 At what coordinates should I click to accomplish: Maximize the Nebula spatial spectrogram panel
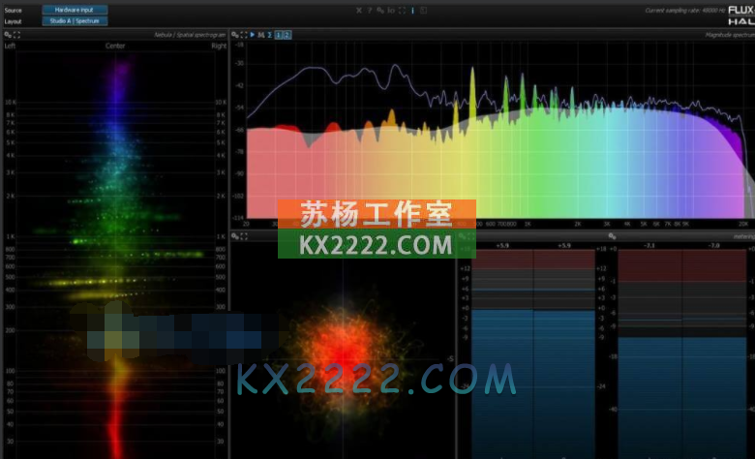[x=16, y=35]
